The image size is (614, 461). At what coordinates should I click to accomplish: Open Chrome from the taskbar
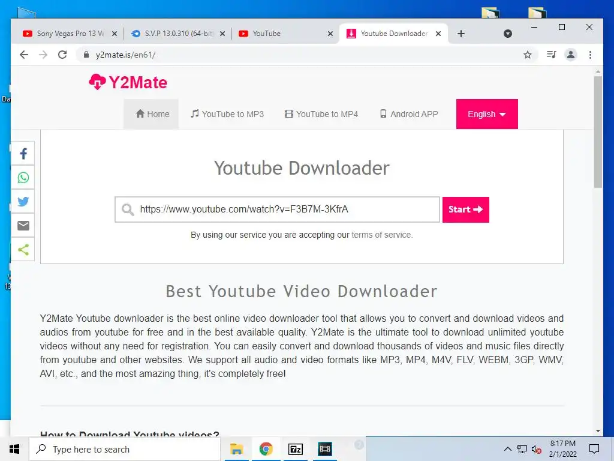[266, 449]
